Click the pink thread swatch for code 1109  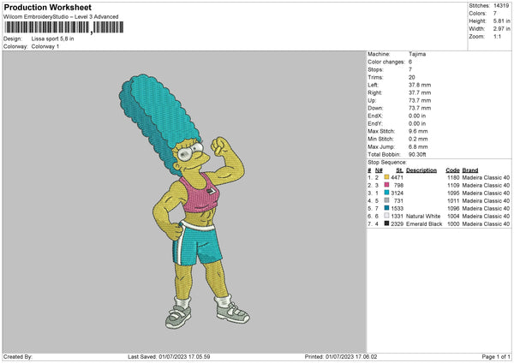(386, 185)
